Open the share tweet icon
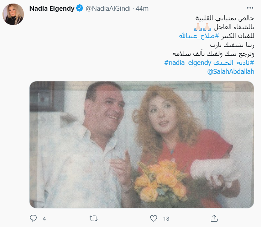 (214, 218)
